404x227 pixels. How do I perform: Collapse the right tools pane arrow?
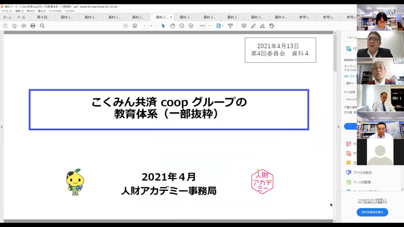(338, 127)
